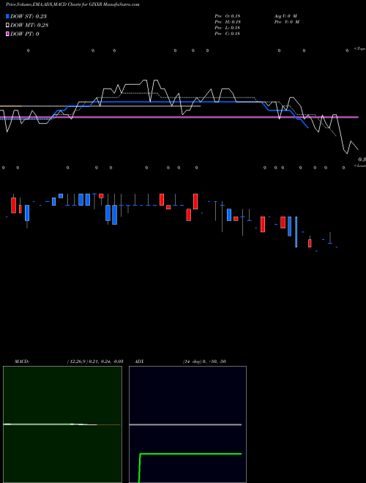Click the 'Pre L: 0.18' value

(x=228, y=28)
